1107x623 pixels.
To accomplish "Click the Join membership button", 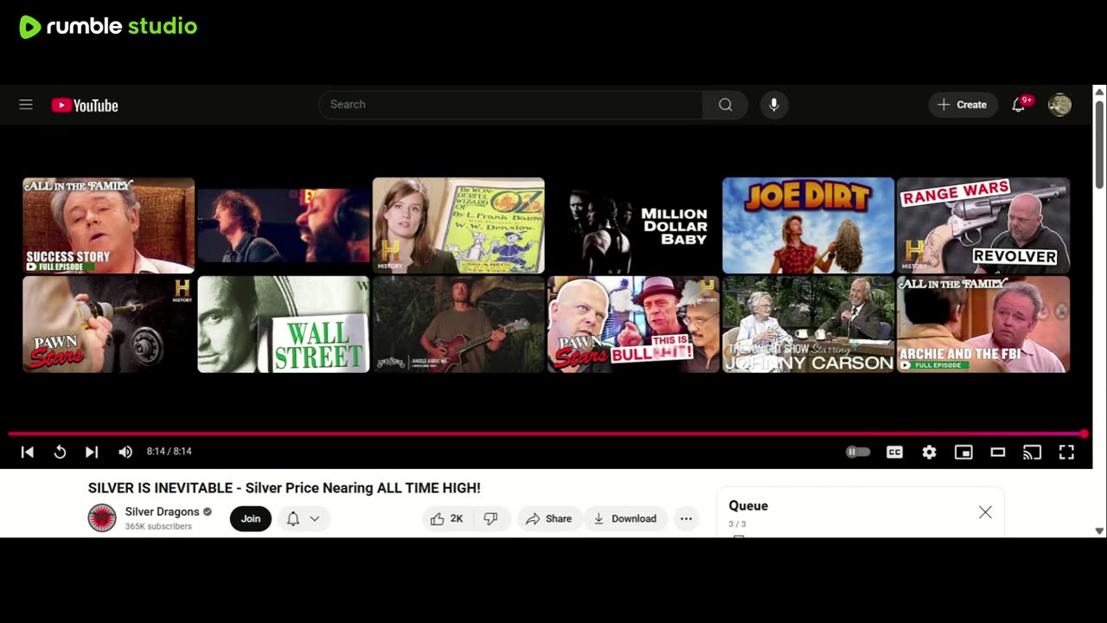I will [251, 518].
